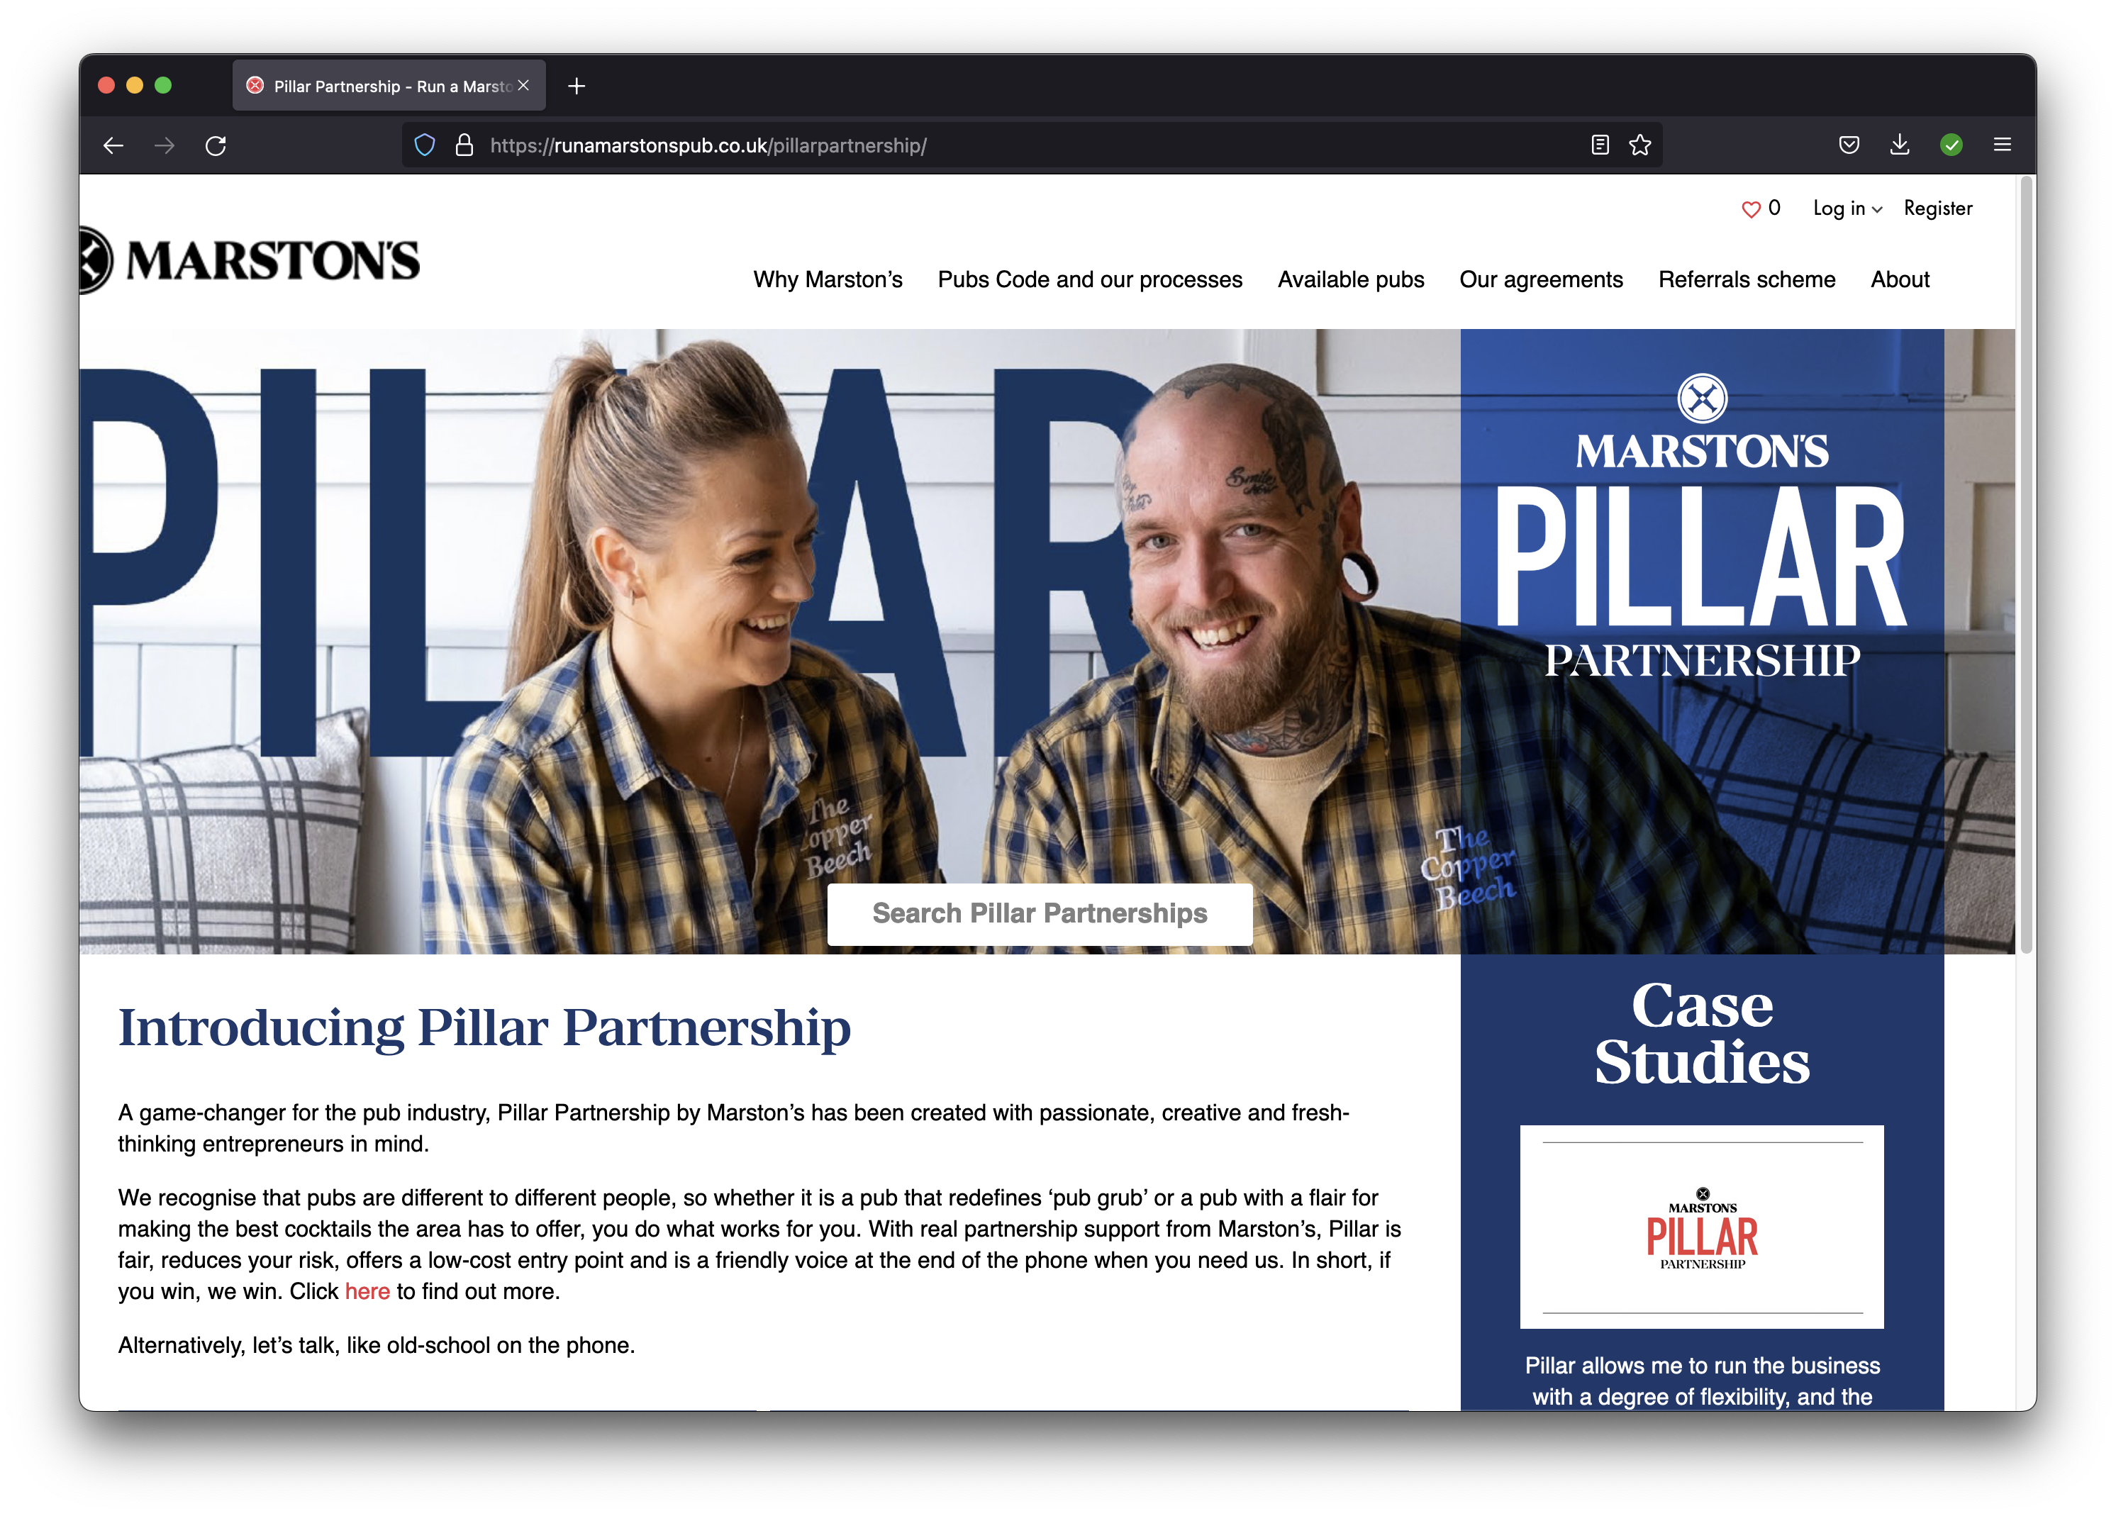Open the Pocket save icon
The image size is (2116, 1516).
pyautogui.click(x=1849, y=145)
